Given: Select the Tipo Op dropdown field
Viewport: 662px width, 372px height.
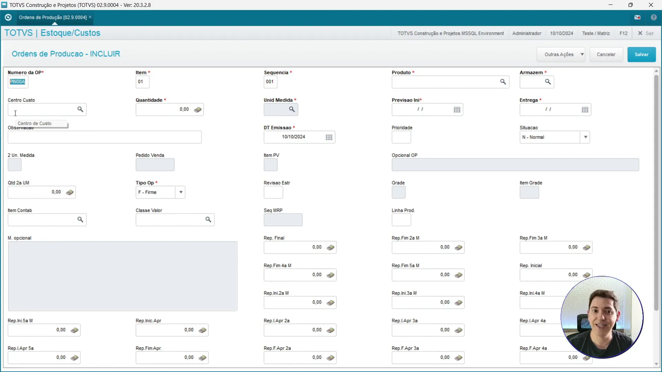Looking at the screenshot, I should point(160,192).
